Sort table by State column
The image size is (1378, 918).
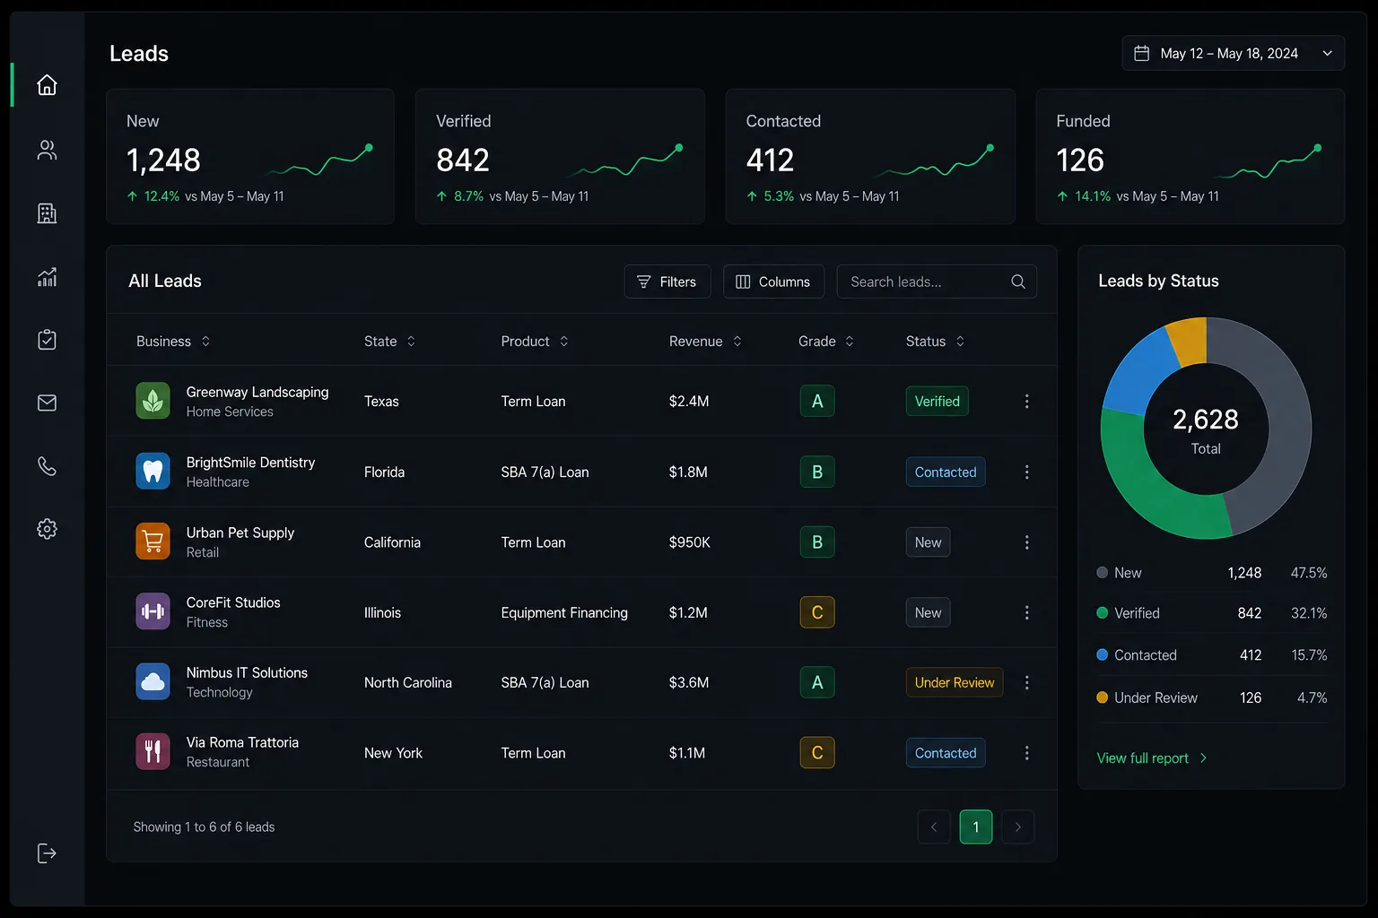pos(389,342)
